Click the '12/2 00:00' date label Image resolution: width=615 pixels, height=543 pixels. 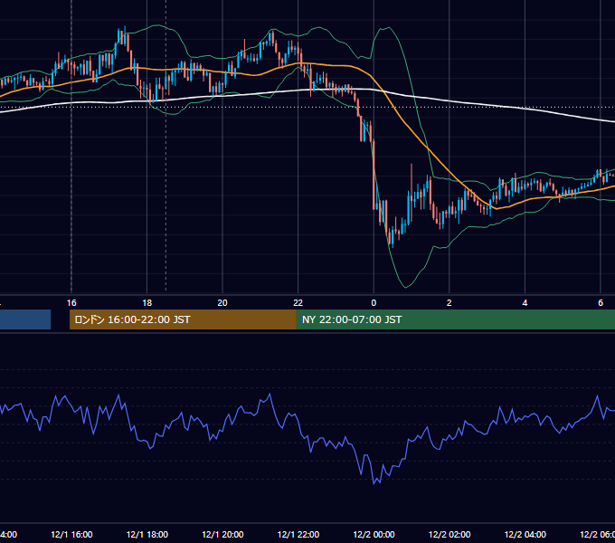coord(374,535)
